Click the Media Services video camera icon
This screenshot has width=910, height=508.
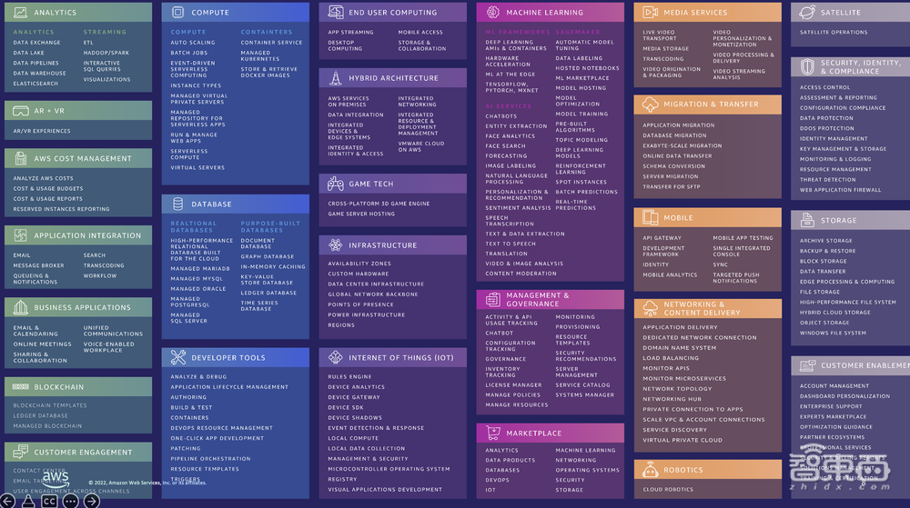pos(650,13)
